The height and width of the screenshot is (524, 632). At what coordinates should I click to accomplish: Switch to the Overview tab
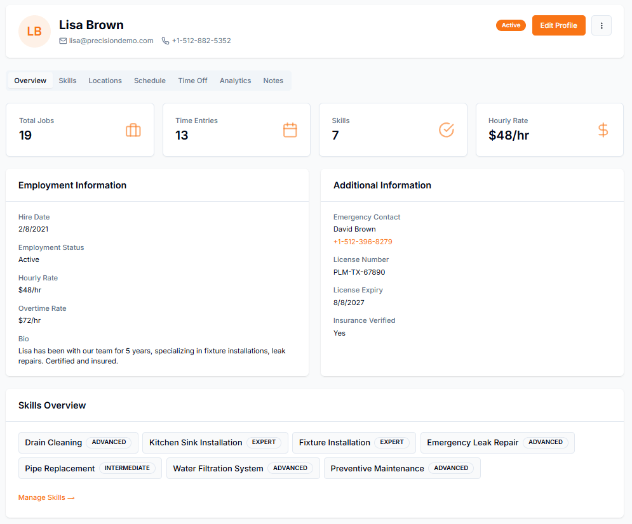coord(30,81)
